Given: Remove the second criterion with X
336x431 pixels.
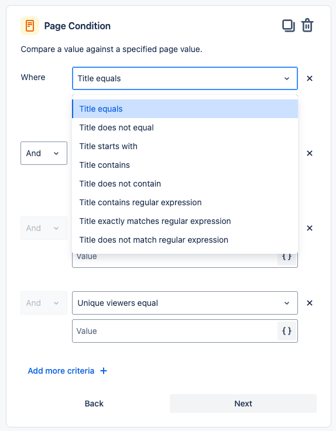Looking at the screenshot, I should (x=310, y=153).
